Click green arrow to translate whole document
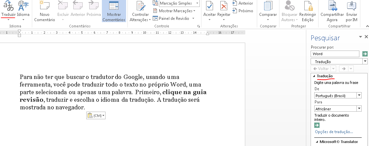The height and width of the screenshot is (146, 369). click(x=317, y=125)
